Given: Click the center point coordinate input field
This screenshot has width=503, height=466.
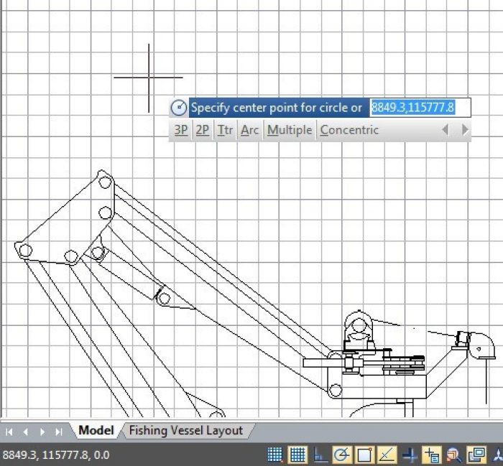Looking at the screenshot, I should pos(420,108).
